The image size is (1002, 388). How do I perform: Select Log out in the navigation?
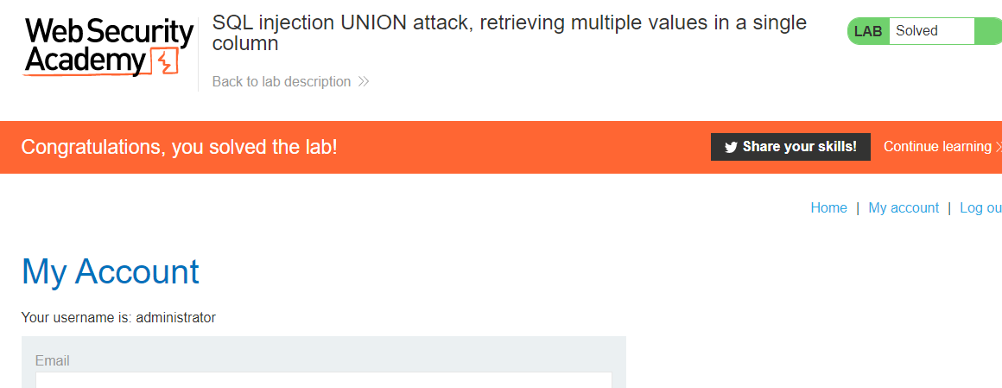[x=980, y=207]
